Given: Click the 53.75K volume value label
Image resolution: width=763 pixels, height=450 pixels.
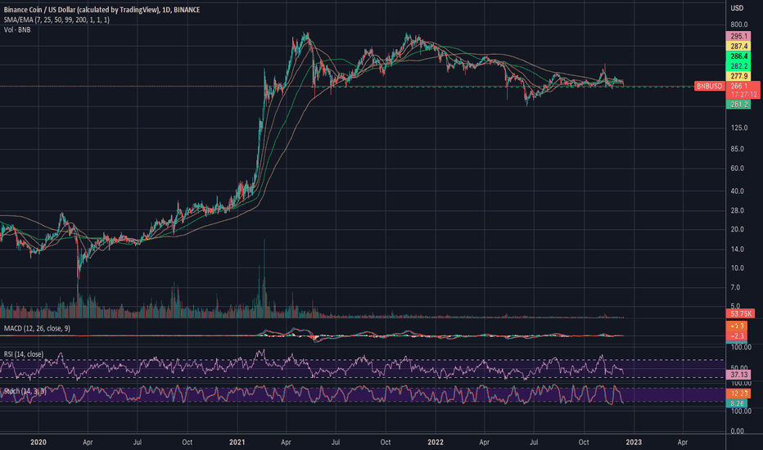Looking at the screenshot, I should coord(740,314).
